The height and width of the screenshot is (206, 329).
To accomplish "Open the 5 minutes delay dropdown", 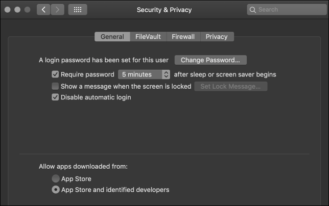I will 140,74.
